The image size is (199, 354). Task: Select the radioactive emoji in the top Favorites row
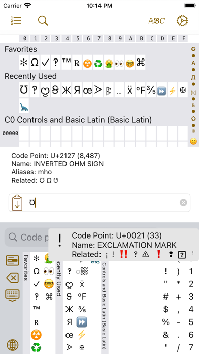click(x=87, y=63)
